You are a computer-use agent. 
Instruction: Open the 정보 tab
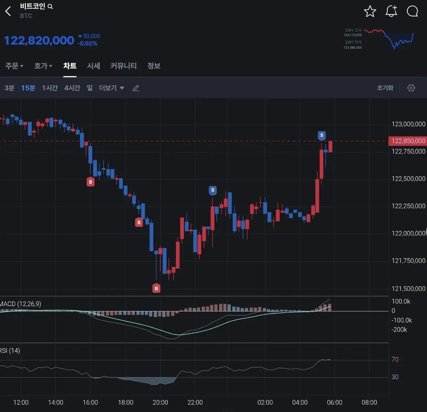(154, 66)
